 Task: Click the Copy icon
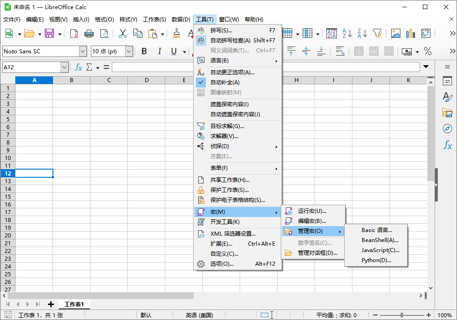(x=137, y=33)
